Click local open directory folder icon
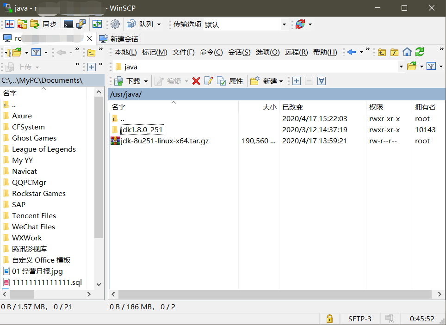This screenshot has width=446, height=325. [17, 52]
